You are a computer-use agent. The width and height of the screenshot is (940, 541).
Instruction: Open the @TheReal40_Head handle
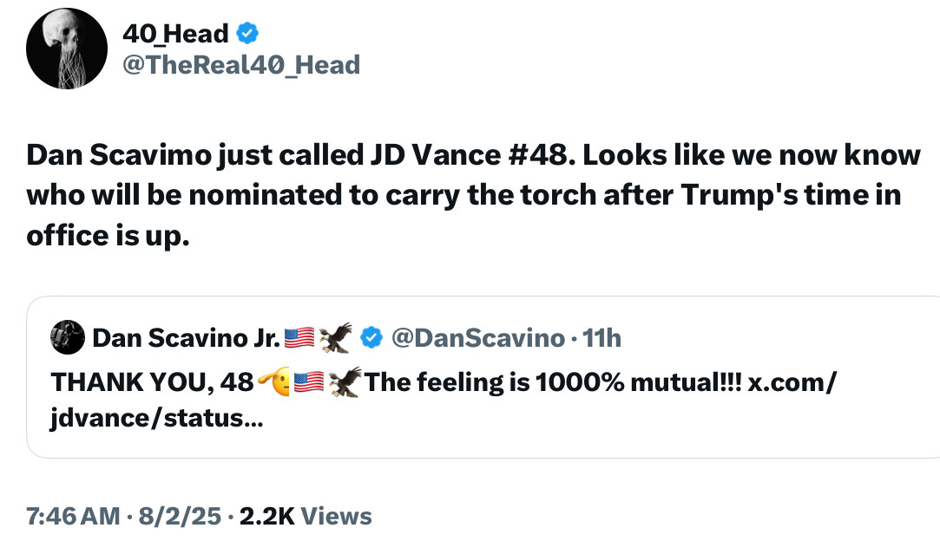(241, 64)
